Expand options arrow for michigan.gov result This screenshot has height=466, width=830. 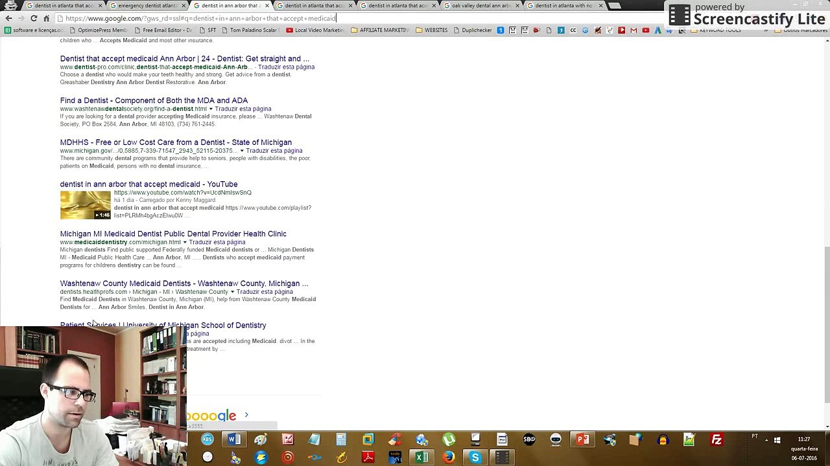tap(241, 151)
